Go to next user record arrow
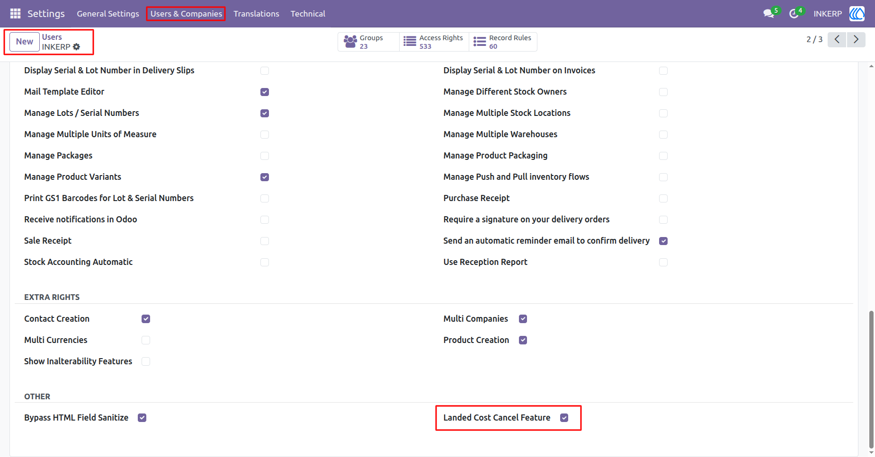 point(856,39)
